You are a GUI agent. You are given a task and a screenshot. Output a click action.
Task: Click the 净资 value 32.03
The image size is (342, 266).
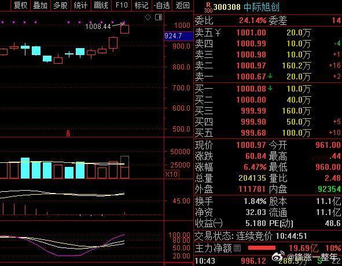256,212
